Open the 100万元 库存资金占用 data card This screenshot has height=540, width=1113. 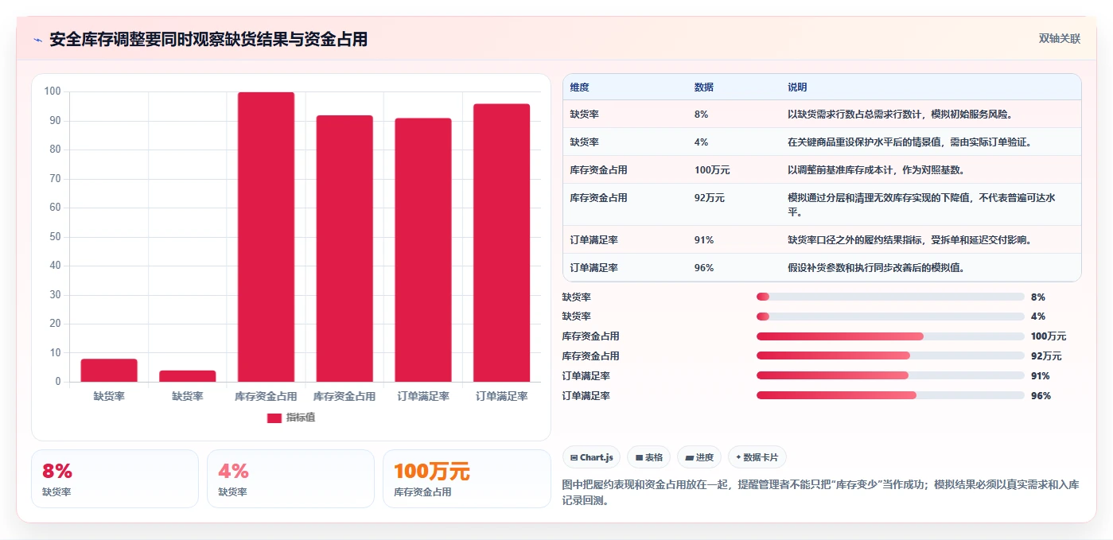coord(466,479)
